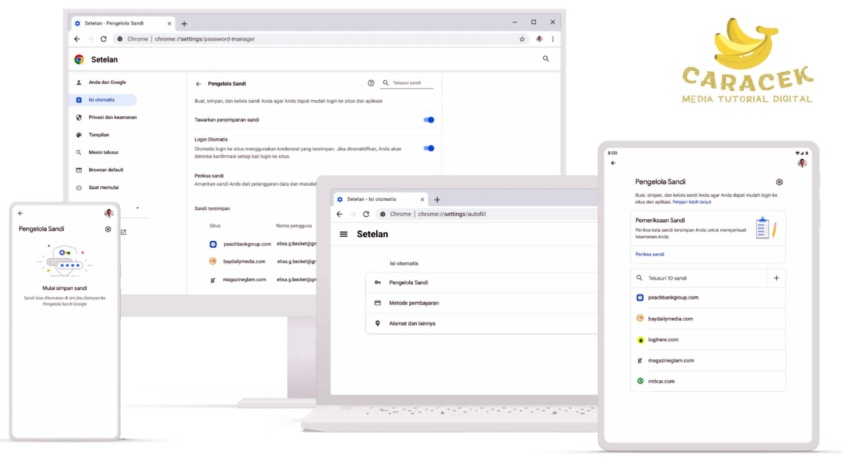843x474 pixels.
Task: Click back arrow in desktop Chrome toolbar
Action: pos(77,39)
